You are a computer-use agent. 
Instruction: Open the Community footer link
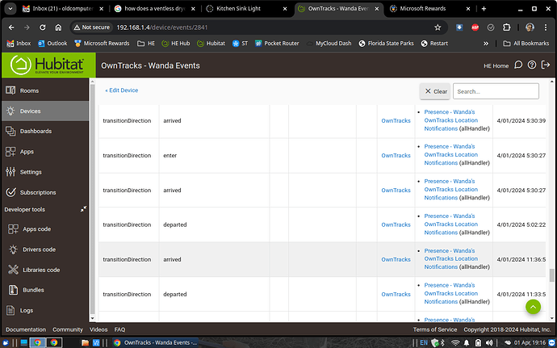[x=68, y=329]
